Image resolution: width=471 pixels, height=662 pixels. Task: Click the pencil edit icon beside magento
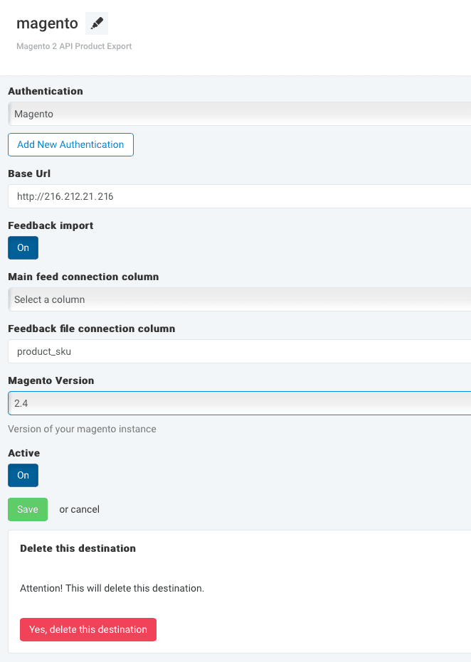pos(97,23)
